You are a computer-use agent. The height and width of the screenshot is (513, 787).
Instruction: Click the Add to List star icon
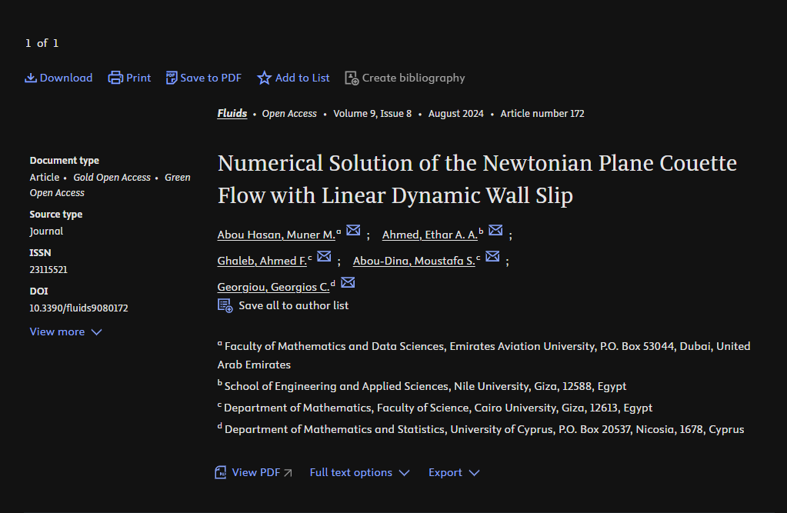point(264,78)
